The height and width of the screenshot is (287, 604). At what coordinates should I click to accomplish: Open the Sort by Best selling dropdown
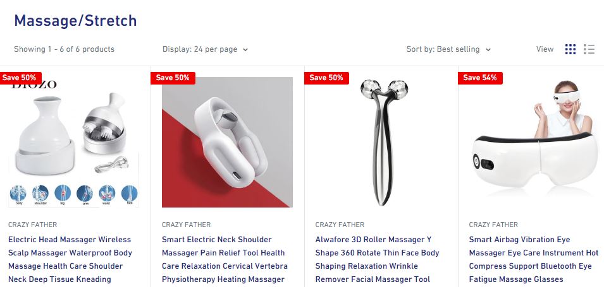tap(448, 49)
